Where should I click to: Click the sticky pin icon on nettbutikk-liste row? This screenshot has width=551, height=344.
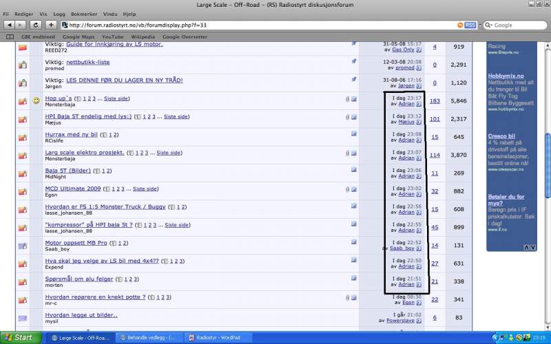353,61
